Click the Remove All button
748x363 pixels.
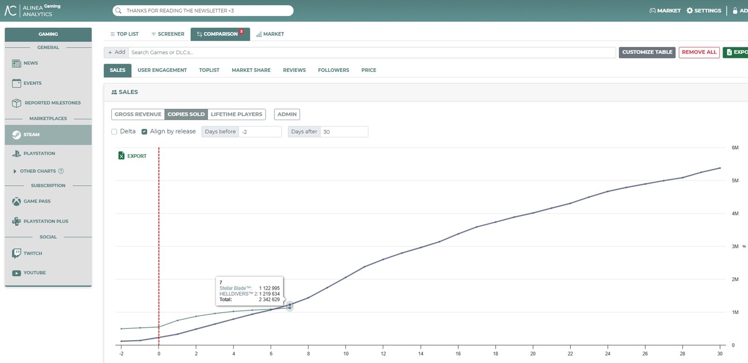tap(699, 52)
